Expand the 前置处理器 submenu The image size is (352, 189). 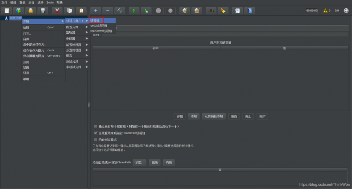tap(77, 45)
